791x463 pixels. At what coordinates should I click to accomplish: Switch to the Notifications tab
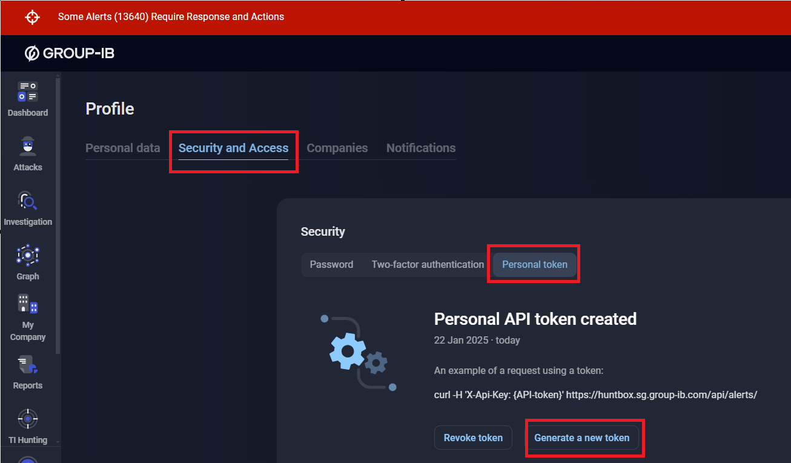tap(421, 148)
